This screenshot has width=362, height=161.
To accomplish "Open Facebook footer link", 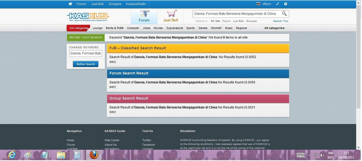I will tap(149, 145).
